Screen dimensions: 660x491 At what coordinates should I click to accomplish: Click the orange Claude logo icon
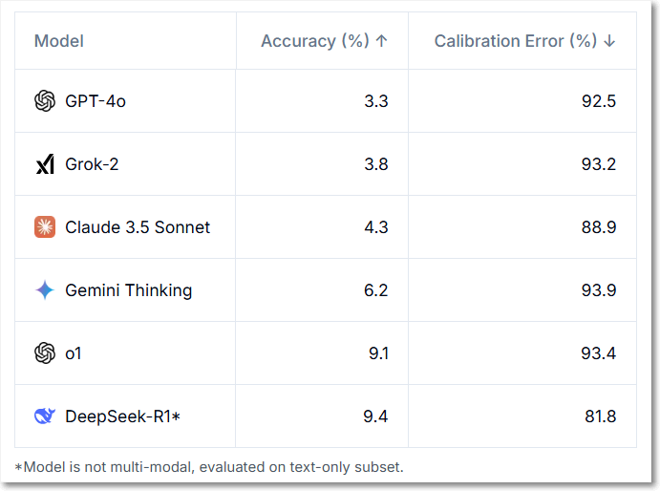[x=45, y=227]
